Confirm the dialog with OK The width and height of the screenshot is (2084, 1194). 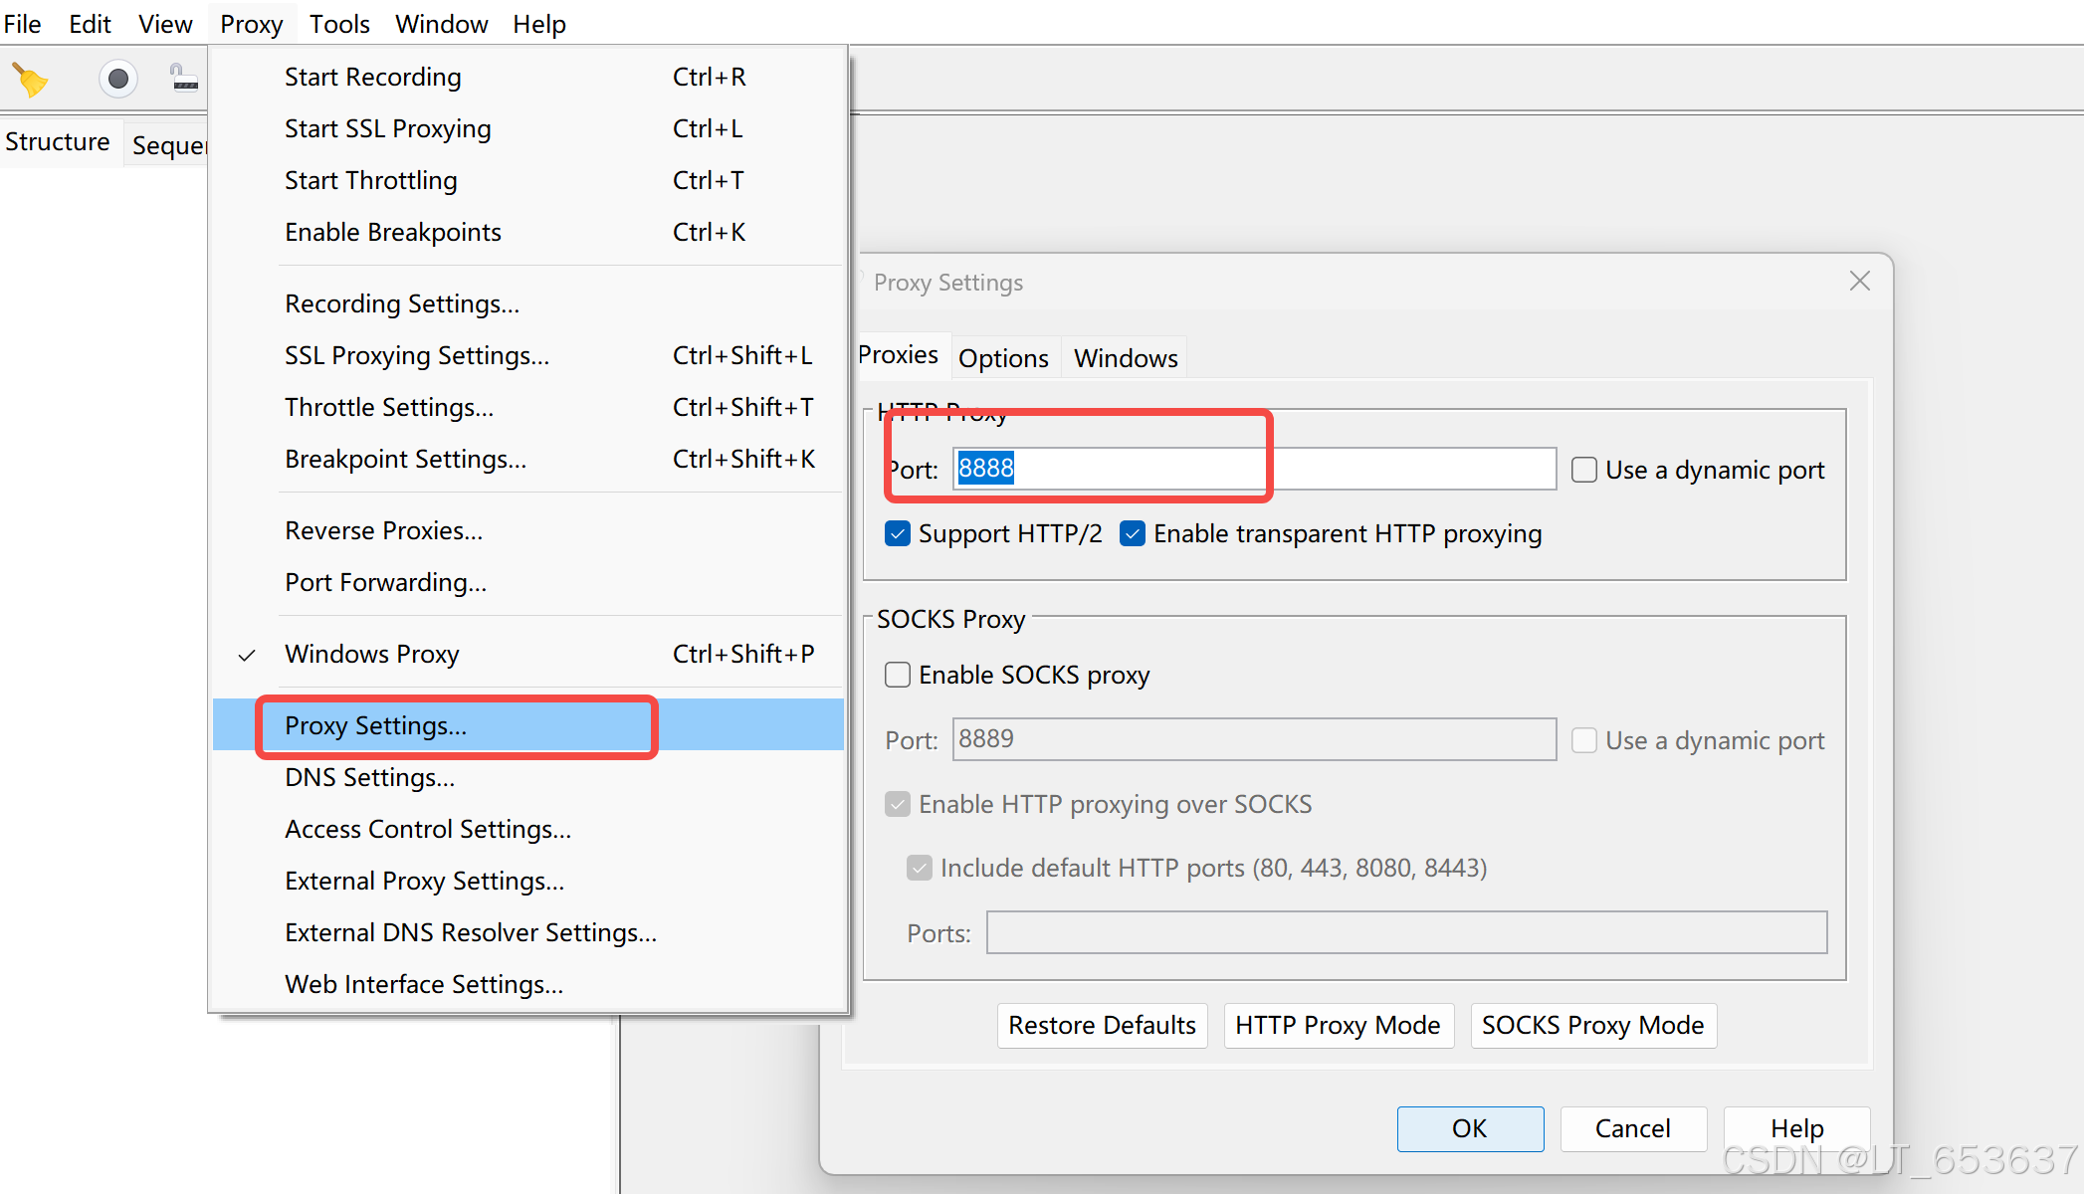click(x=1470, y=1128)
